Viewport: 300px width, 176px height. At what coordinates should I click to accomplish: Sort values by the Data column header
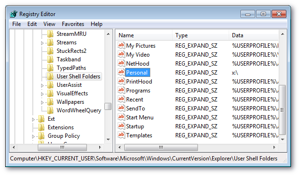[254, 35]
